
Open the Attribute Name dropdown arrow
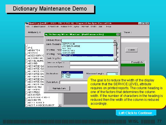point(115,41)
